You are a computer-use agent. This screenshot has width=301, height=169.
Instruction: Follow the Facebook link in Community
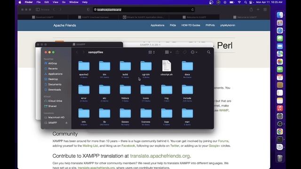[128, 146]
